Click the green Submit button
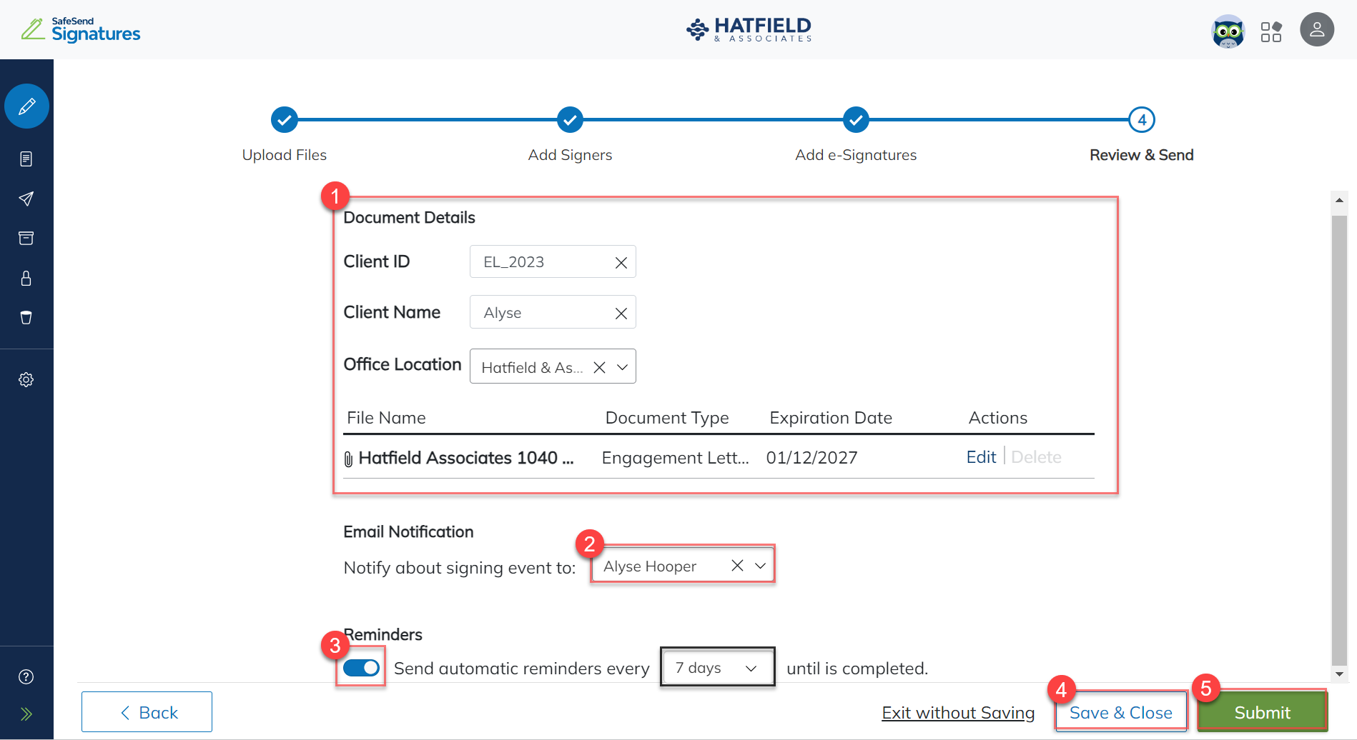 coord(1261,711)
